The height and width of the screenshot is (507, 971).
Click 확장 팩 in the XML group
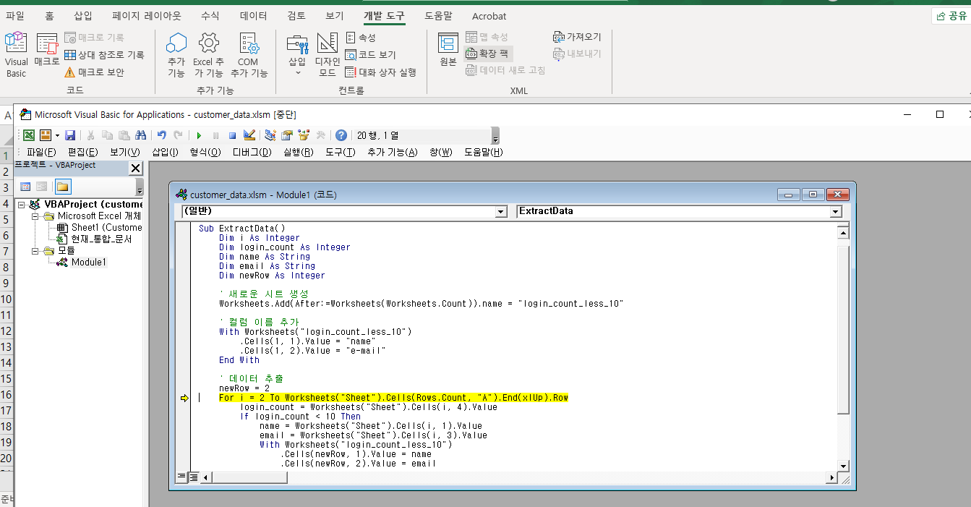(x=489, y=54)
